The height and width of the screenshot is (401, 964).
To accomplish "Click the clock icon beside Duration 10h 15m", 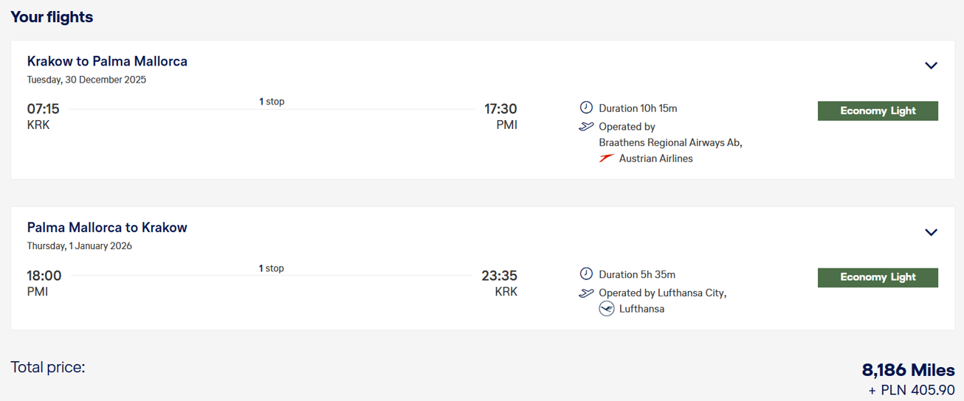I will coord(586,108).
